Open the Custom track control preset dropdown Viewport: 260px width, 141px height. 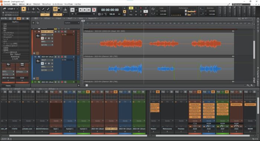(x=72, y=23)
